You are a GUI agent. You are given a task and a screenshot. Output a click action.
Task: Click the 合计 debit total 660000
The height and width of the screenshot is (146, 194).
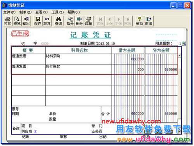pyautogui.click(x=137, y=114)
